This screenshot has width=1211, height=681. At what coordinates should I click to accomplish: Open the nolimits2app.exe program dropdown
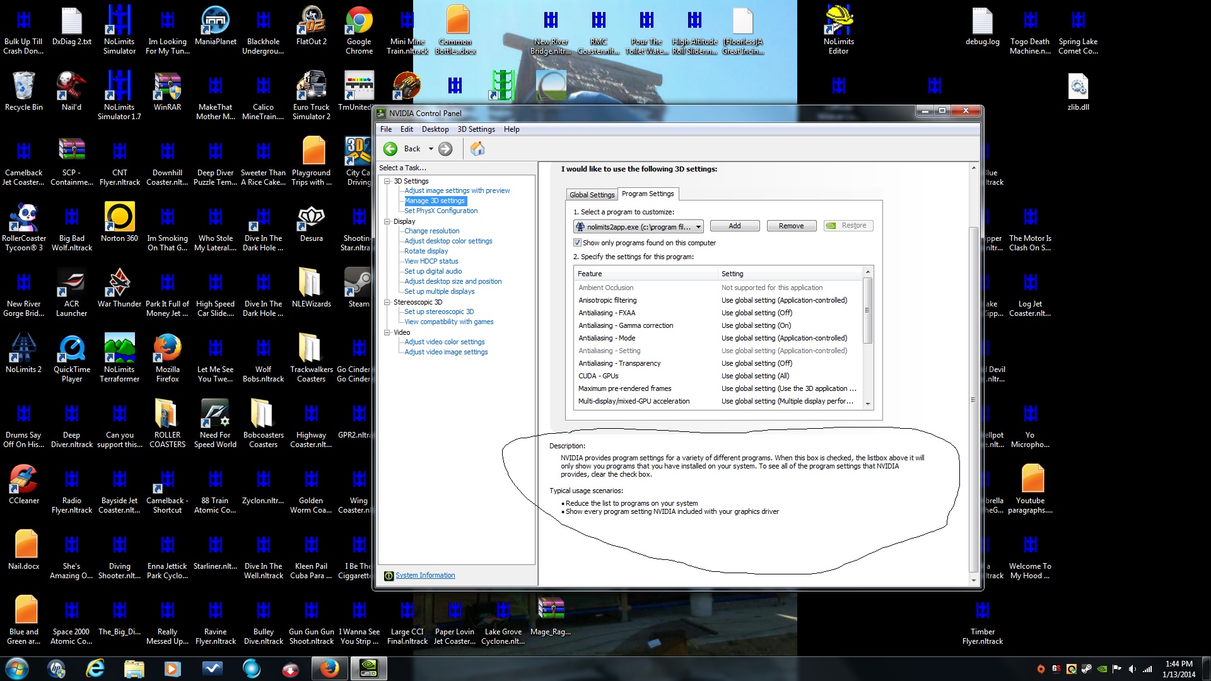638,226
